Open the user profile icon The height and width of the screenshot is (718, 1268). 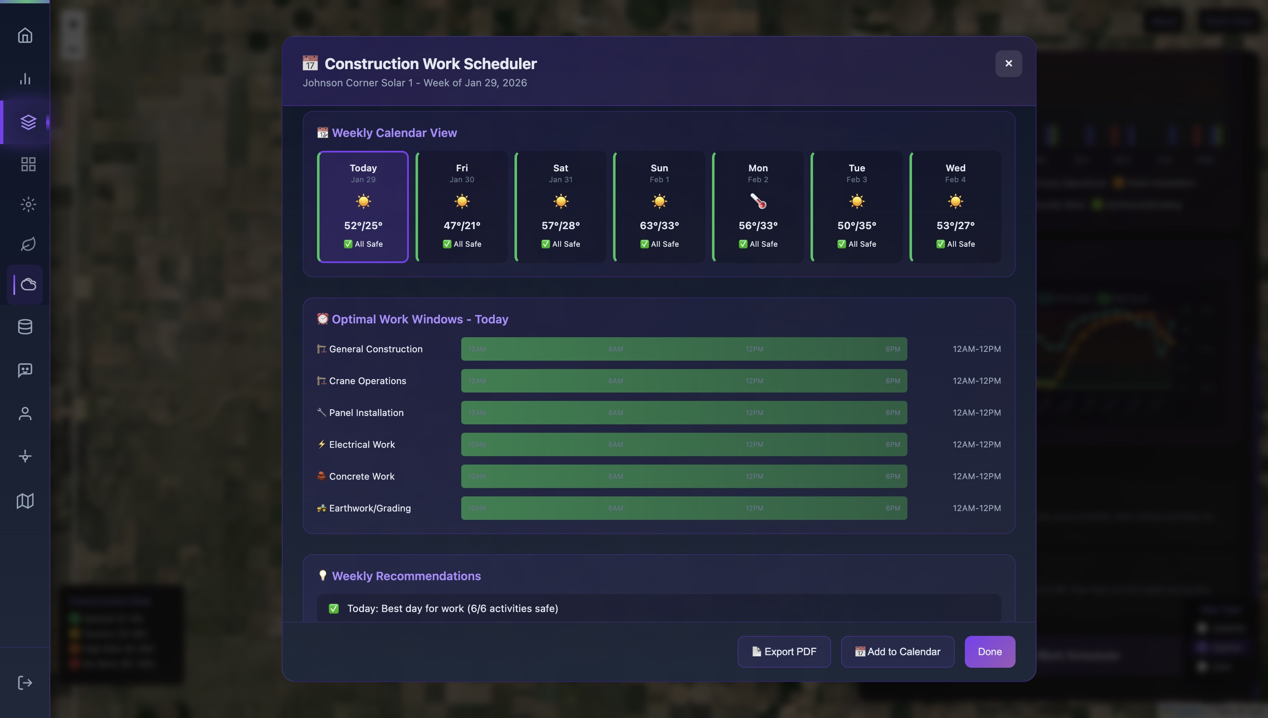pos(25,413)
